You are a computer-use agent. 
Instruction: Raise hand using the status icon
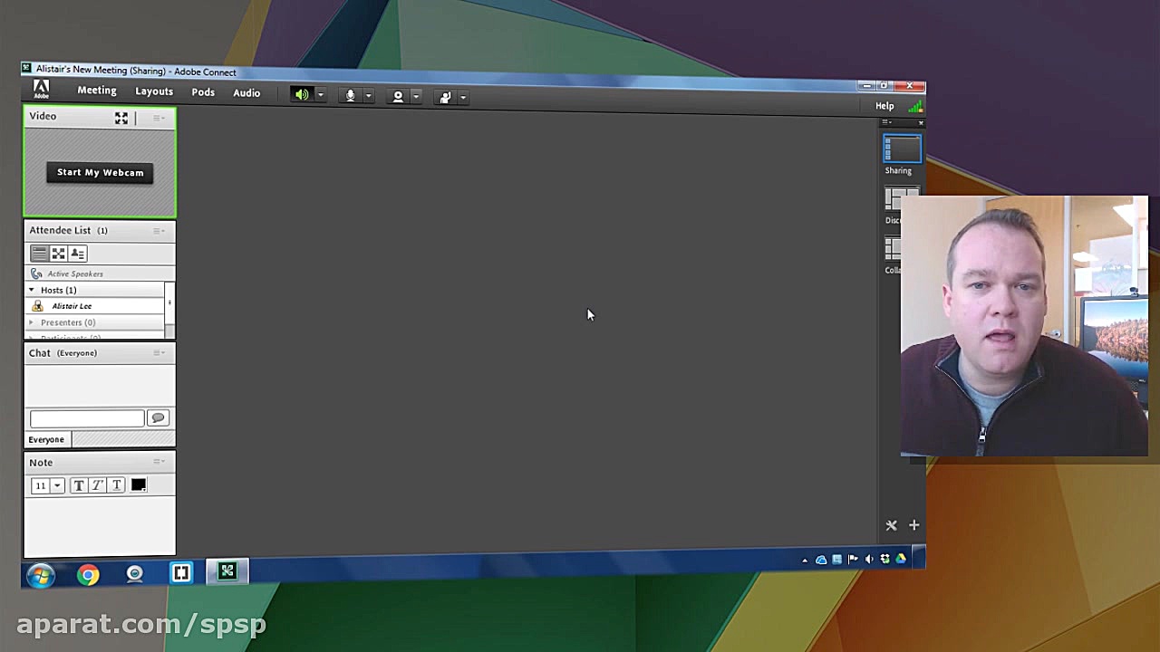tap(445, 96)
